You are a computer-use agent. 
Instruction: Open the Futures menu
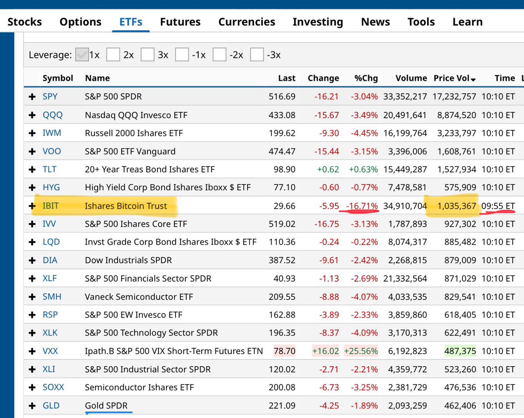coord(180,22)
